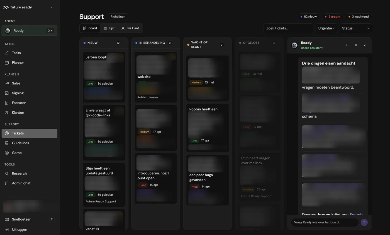This screenshot has width=390, height=235.
Task: Open the Ready agent from the sidebar
Action: click(x=29, y=31)
